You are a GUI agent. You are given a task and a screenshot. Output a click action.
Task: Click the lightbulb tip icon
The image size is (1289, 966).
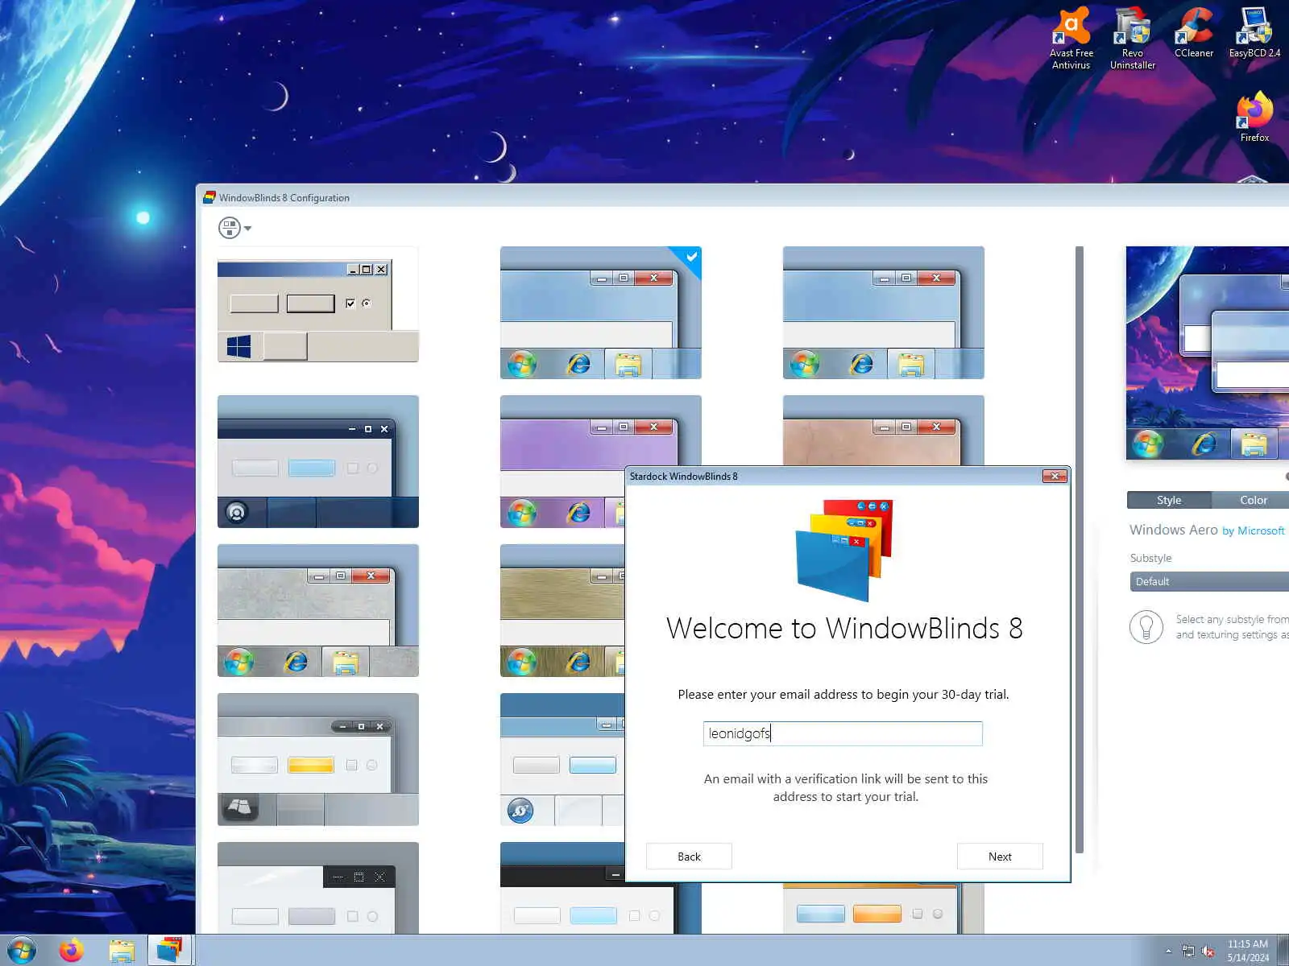(1146, 626)
